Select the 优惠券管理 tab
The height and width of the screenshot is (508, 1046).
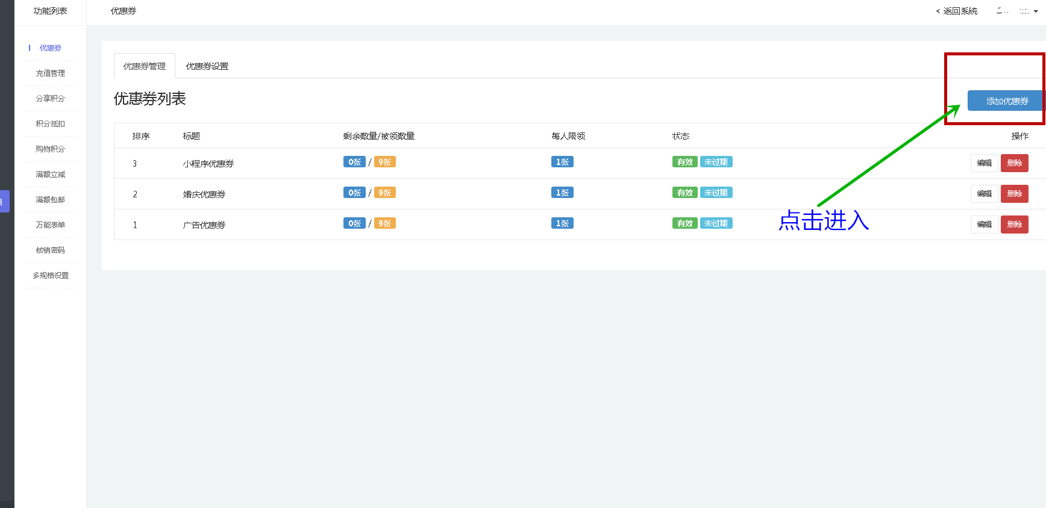(x=145, y=66)
